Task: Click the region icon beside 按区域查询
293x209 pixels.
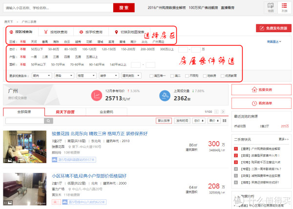Action: 11,32
